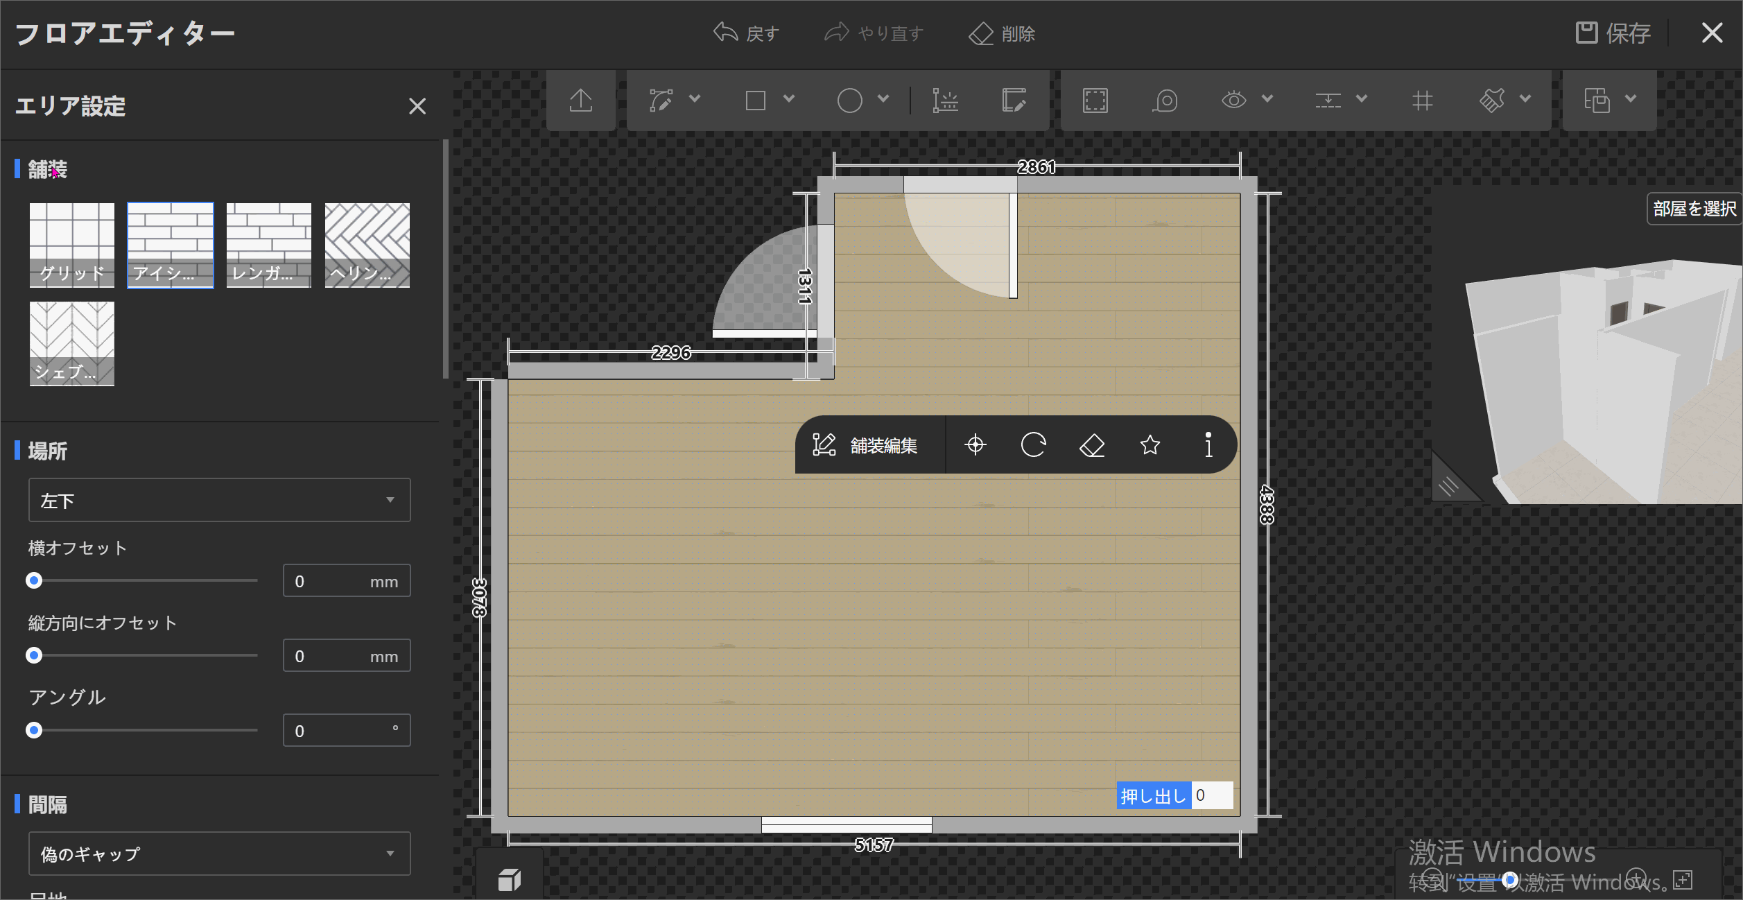
Task: Click the 縦方向にオフセット slider handle
Action: click(34, 655)
